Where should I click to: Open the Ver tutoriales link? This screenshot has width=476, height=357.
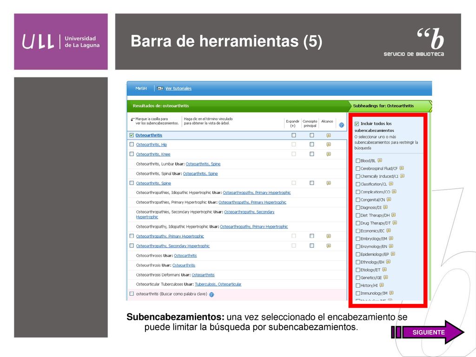tap(178, 88)
